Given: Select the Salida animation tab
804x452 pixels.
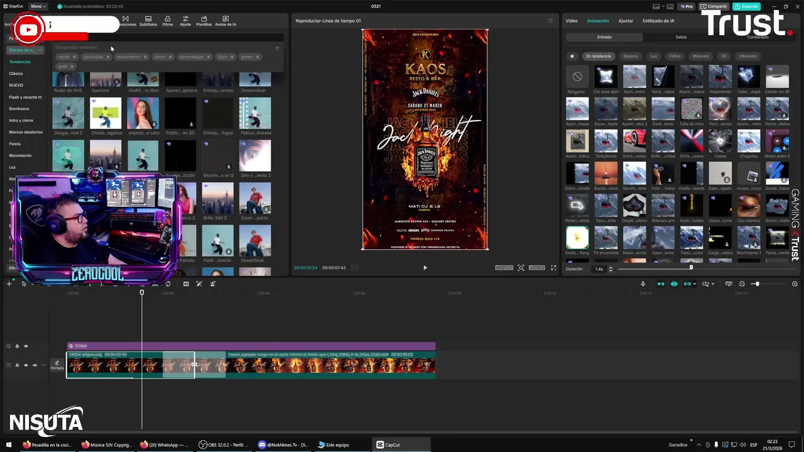Looking at the screenshot, I should 681,37.
